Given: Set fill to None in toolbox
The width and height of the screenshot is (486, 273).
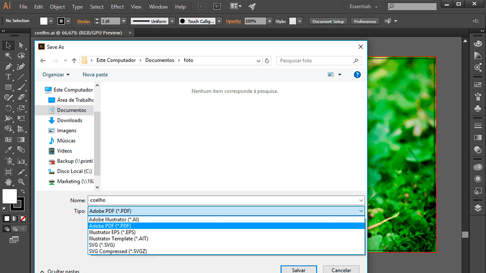Looking at the screenshot, I should click(23, 219).
